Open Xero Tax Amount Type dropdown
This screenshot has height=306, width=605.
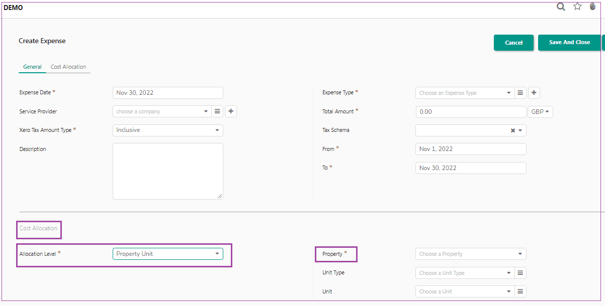tap(168, 130)
